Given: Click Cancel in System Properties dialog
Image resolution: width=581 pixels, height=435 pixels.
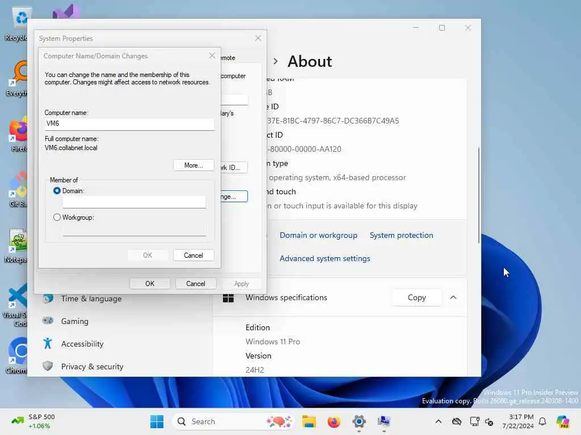Looking at the screenshot, I should (195, 284).
